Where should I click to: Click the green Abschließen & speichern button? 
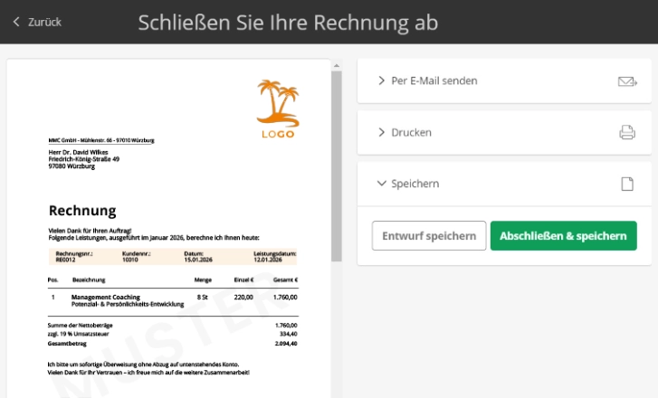pyautogui.click(x=563, y=236)
